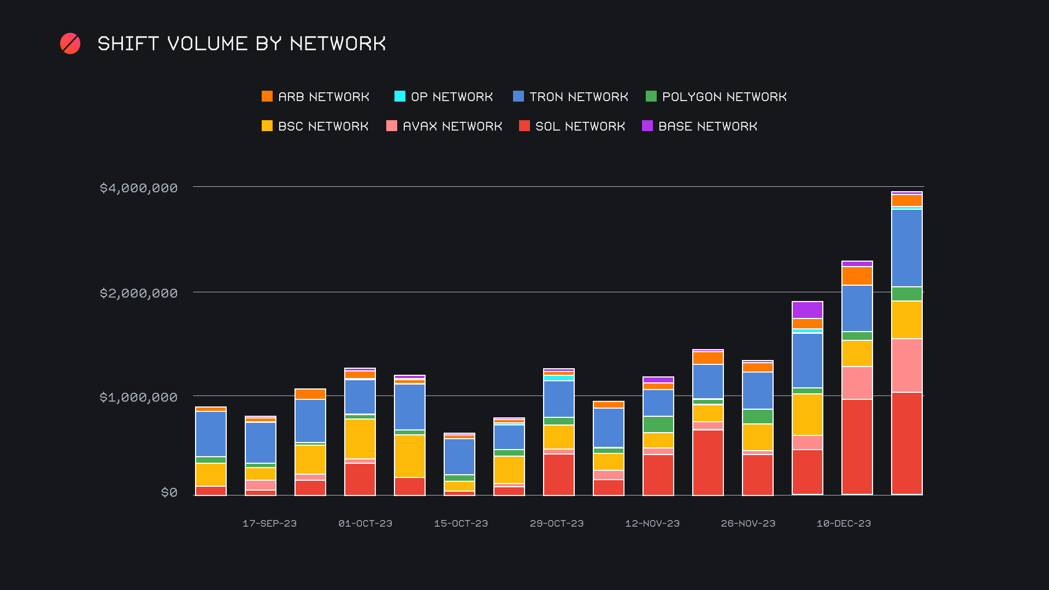The image size is (1049, 590).
Task: Click the ARB Network orange legend swatch
Action: [x=267, y=97]
